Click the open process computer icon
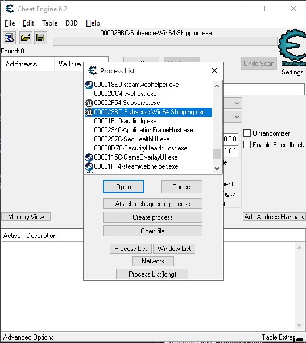Screen dimensions: 306x343 [9, 37]
